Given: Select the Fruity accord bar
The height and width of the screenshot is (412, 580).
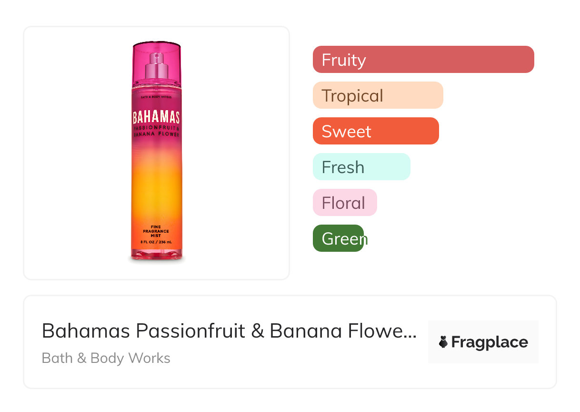Looking at the screenshot, I should click(x=423, y=60).
